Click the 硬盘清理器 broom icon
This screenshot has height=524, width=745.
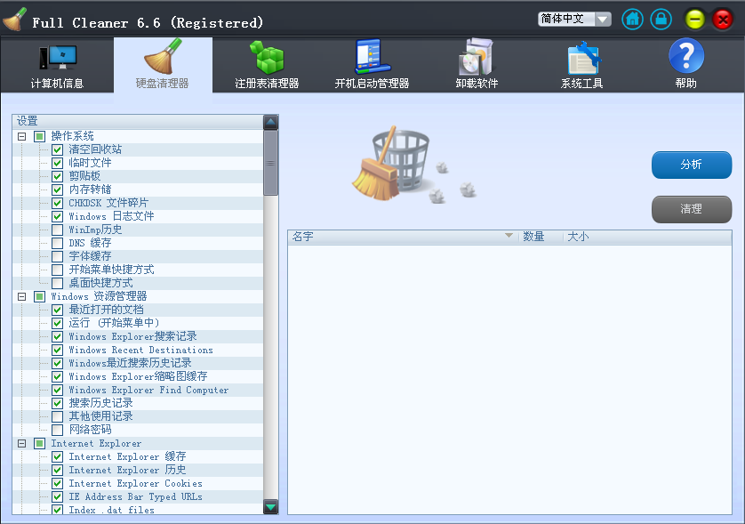click(163, 57)
